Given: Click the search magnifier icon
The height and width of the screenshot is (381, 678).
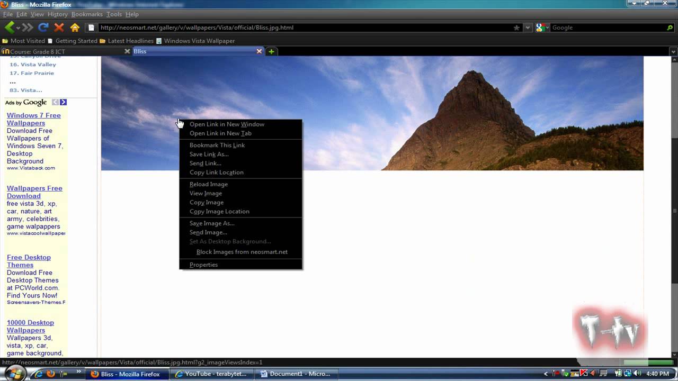Looking at the screenshot, I should [670, 28].
